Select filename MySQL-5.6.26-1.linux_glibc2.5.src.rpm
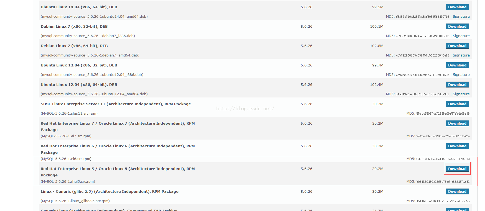 [75, 201]
